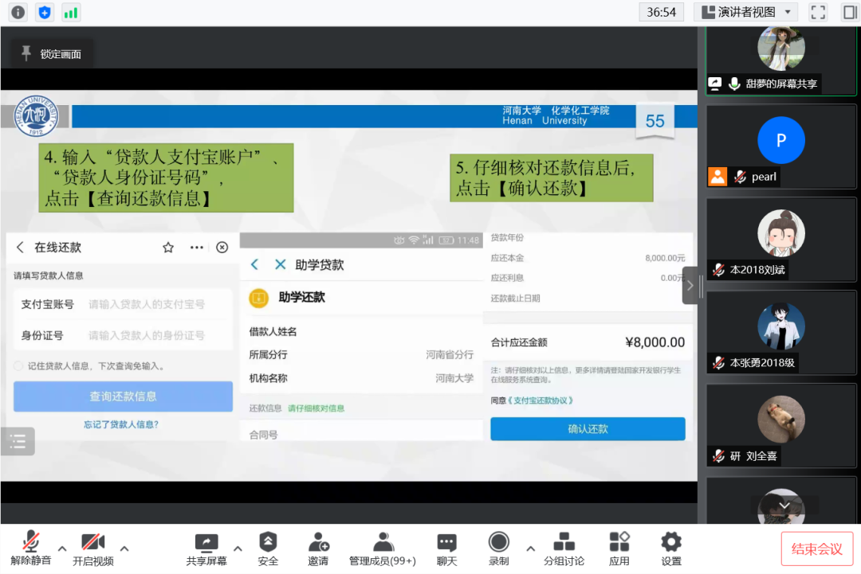Viewport: 861px width, 574px height.
Task: Check the green network signal icon
Action: [71, 12]
